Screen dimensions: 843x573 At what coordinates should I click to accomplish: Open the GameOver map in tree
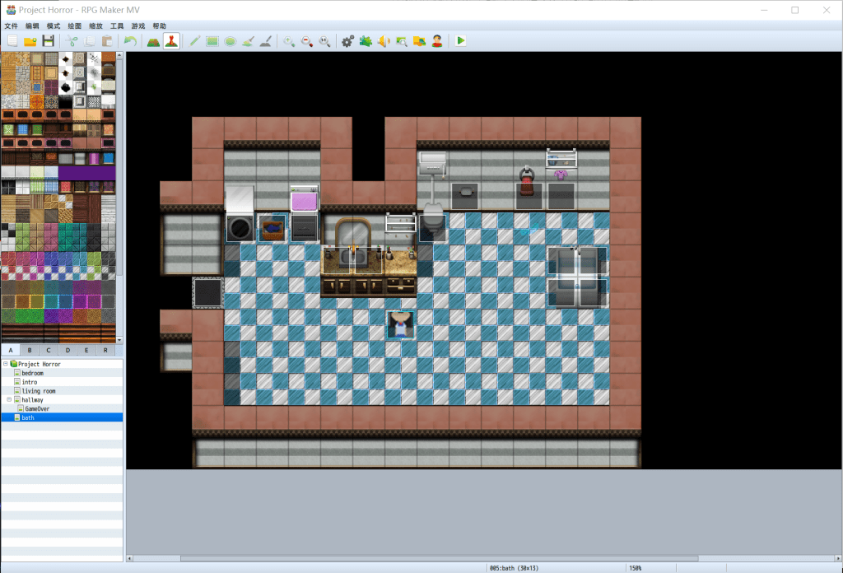pos(37,408)
